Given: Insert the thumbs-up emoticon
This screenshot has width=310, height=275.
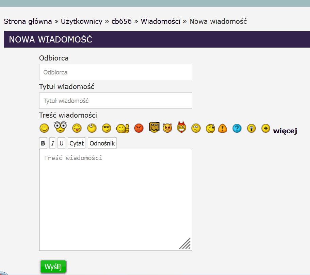Looking at the screenshot, I should click(123, 128).
